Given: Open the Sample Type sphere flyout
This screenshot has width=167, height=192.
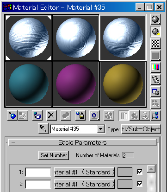Looking at the screenshot, I should point(155,19).
